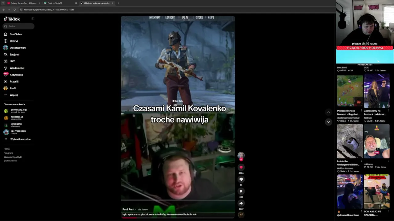The width and height of the screenshot is (394, 221).
Task: Open the comments bubble icon
Action: pyautogui.click(x=241, y=179)
